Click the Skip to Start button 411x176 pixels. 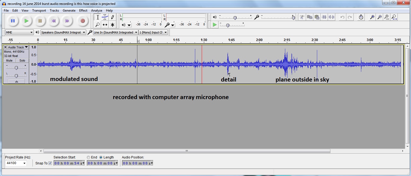[54, 21]
